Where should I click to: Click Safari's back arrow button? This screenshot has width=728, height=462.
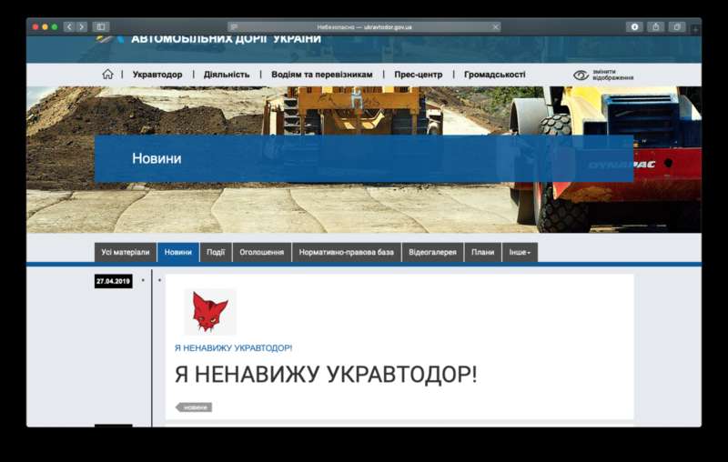(x=69, y=27)
